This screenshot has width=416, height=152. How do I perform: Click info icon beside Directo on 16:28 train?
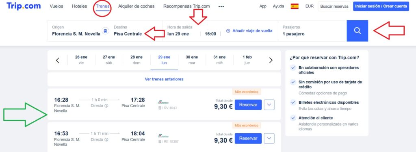coord(106,106)
